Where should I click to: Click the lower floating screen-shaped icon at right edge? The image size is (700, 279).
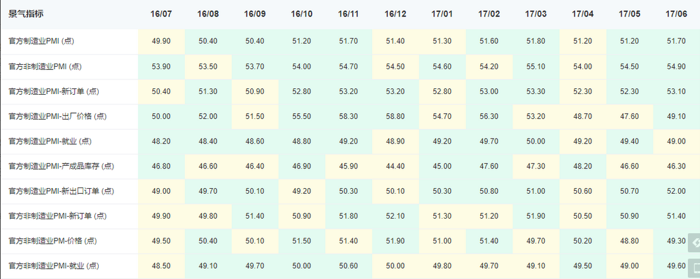(693, 267)
